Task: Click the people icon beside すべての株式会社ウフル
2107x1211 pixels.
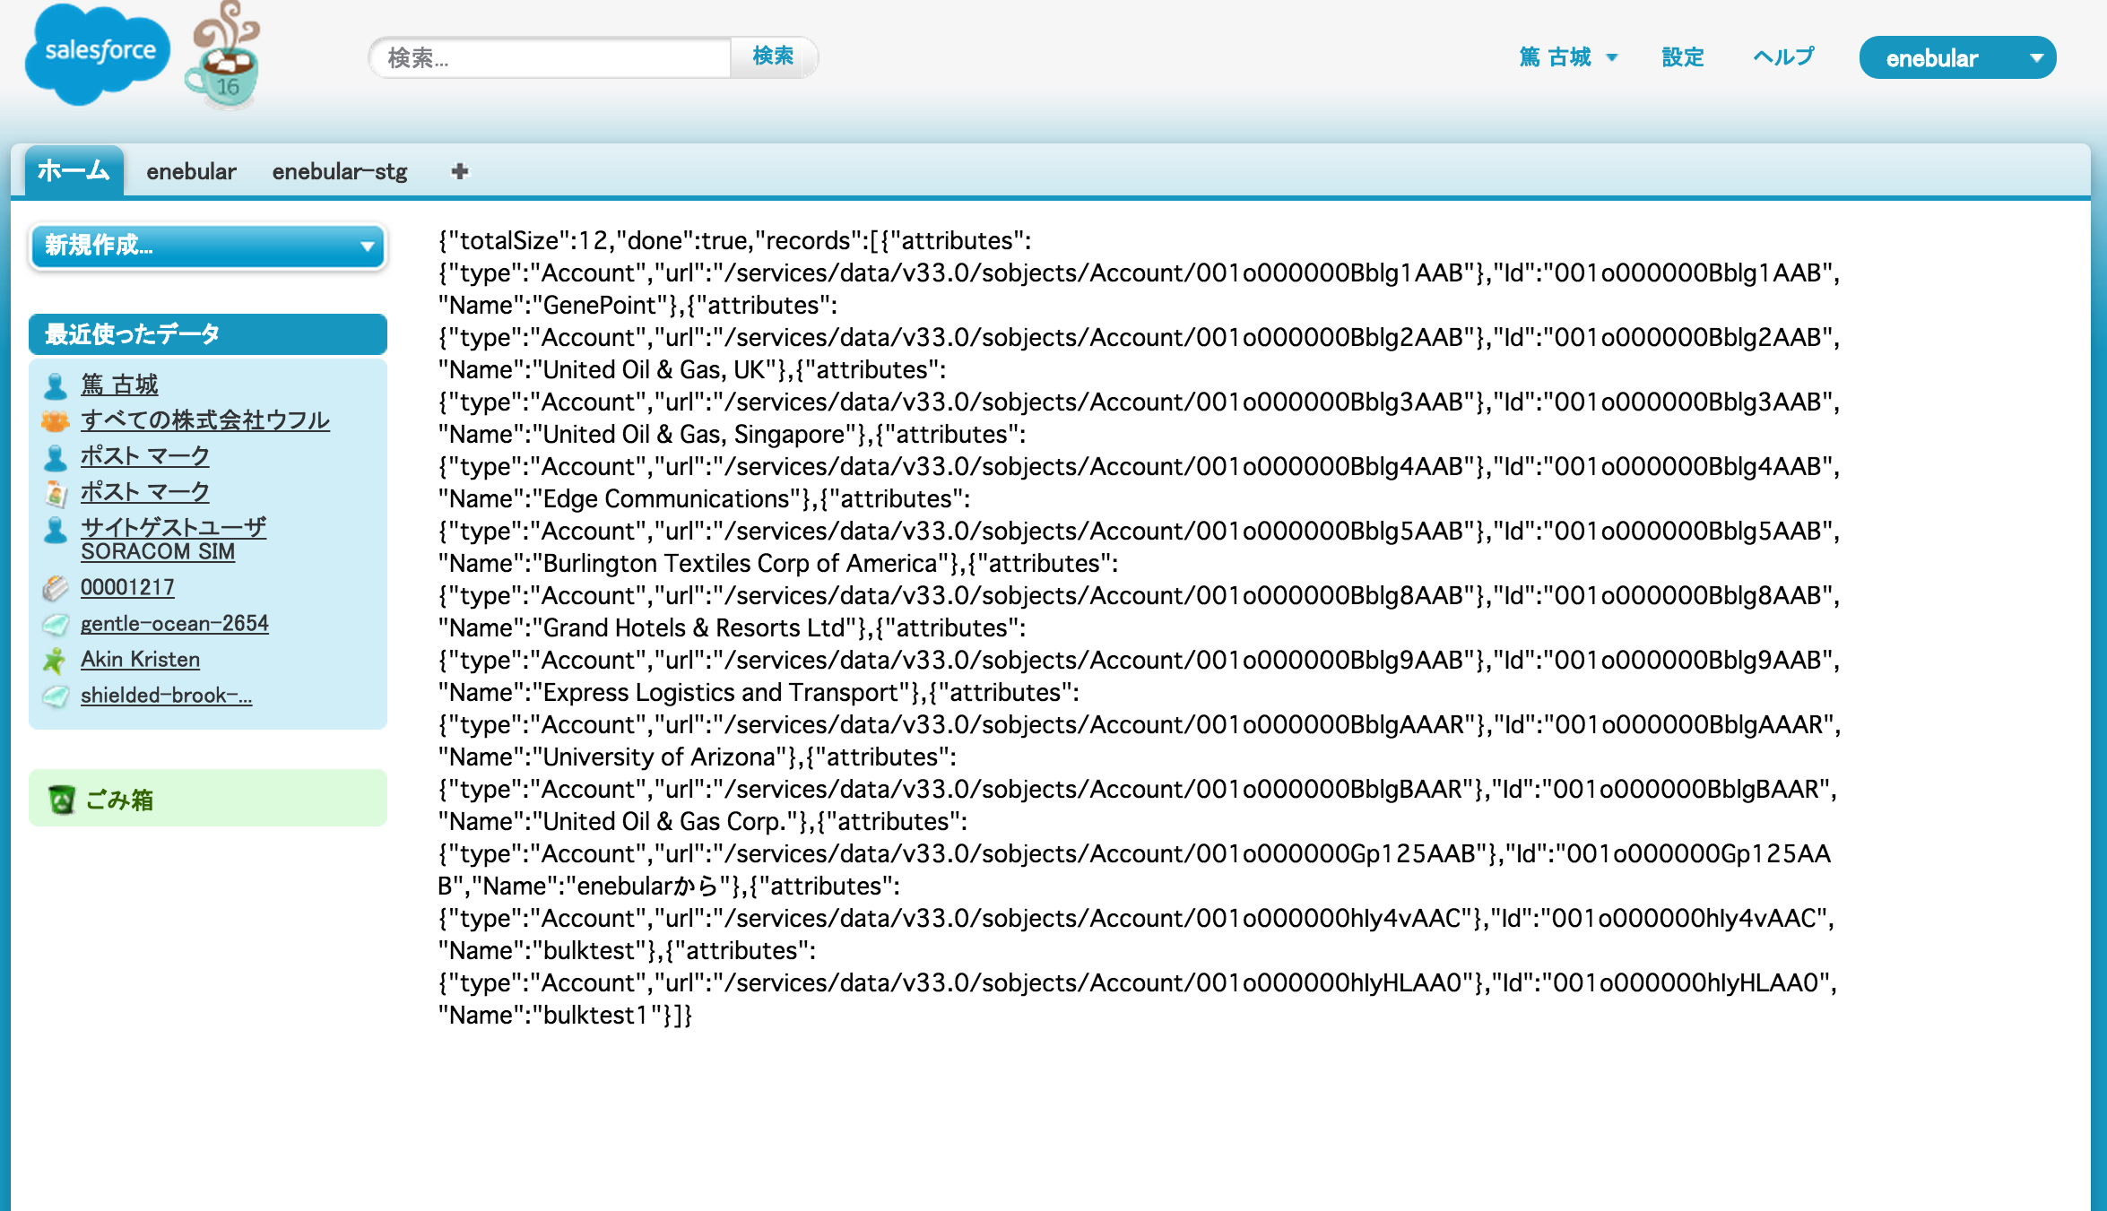Action: [56, 420]
